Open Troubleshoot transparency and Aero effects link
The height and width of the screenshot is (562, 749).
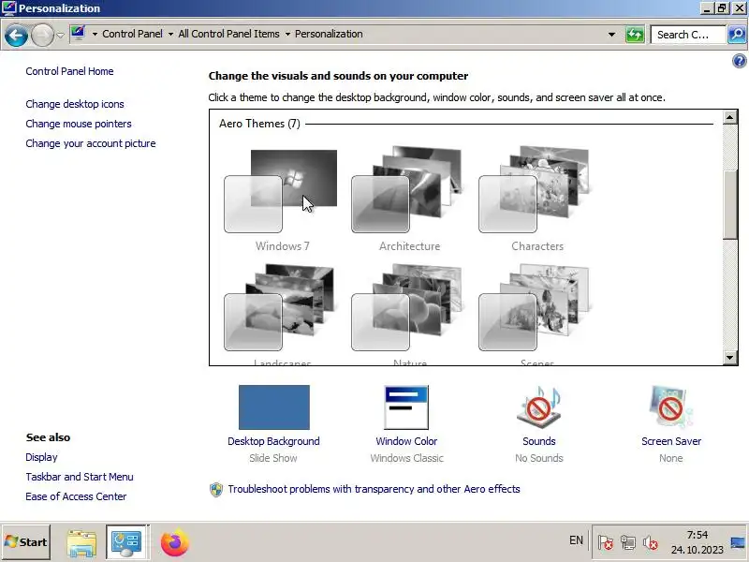374,489
